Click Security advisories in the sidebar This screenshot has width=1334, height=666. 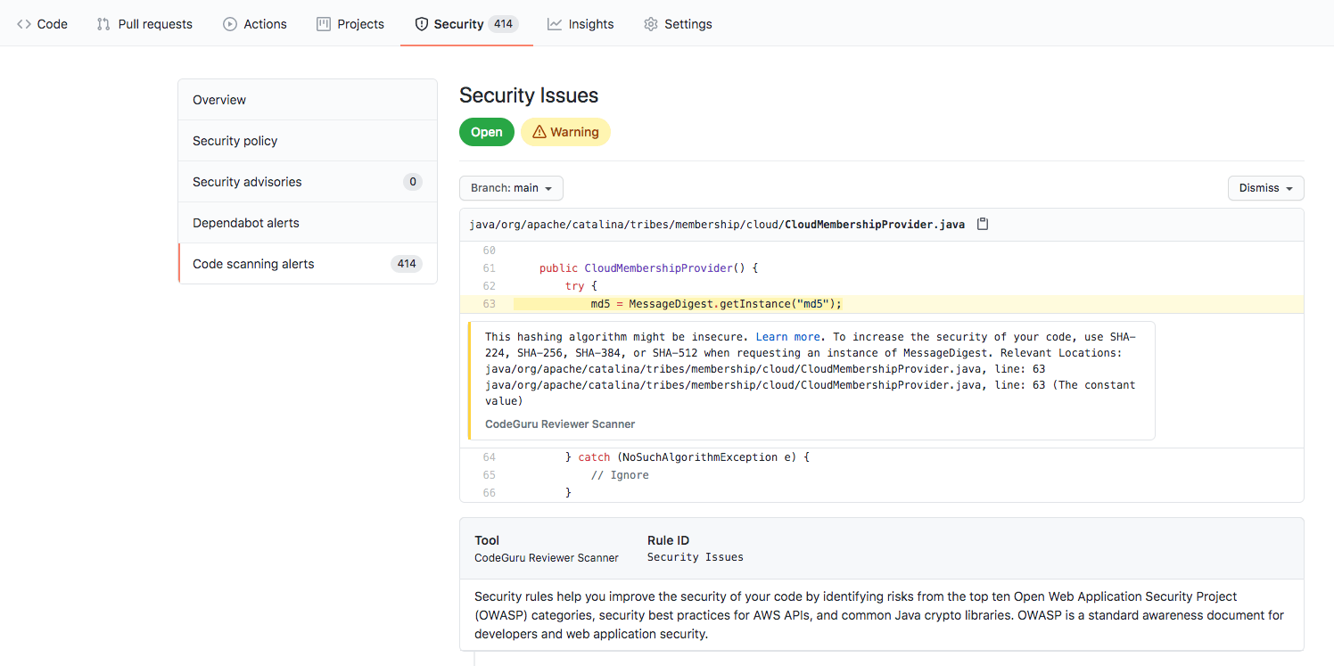(x=246, y=181)
